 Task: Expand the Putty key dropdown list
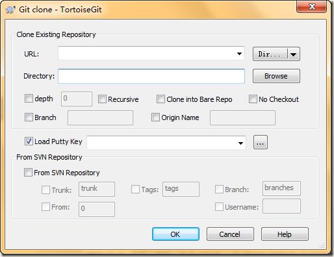pyautogui.click(x=240, y=143)
